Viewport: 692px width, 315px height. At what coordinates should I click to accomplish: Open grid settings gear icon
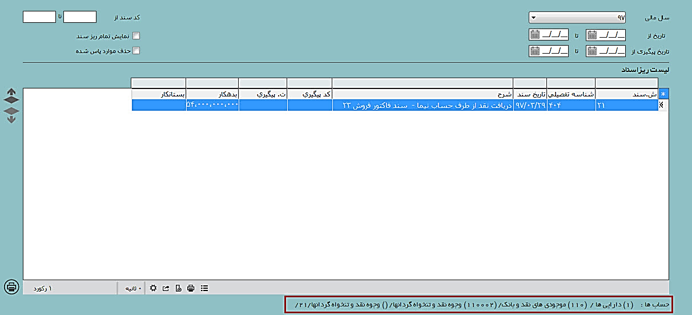coord(153,288)
